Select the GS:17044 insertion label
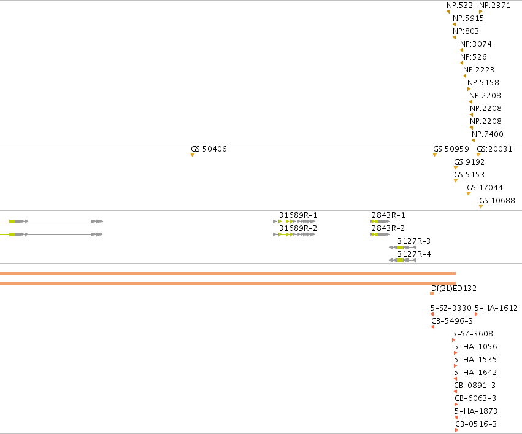The height and width of the screenshot is (434, 522). (x=485, y=188)
